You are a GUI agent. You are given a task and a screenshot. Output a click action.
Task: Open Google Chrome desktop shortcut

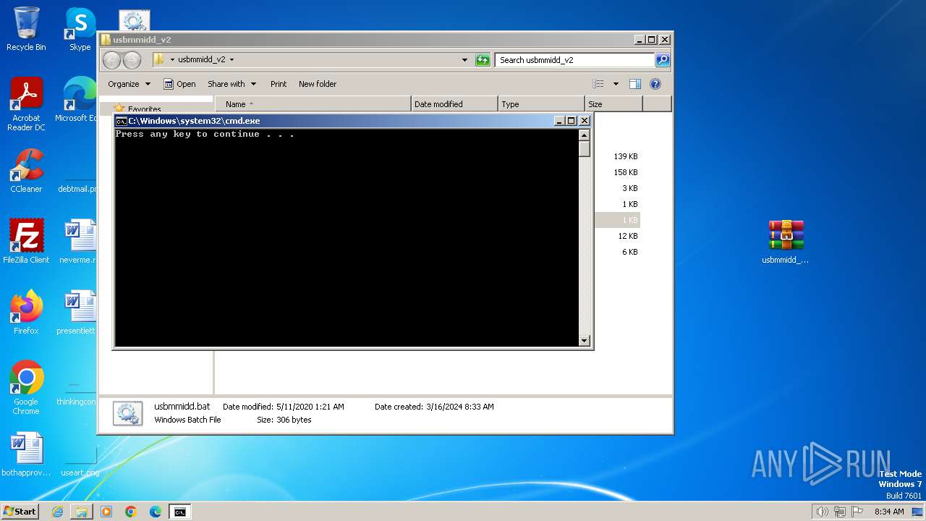[26, 388]
